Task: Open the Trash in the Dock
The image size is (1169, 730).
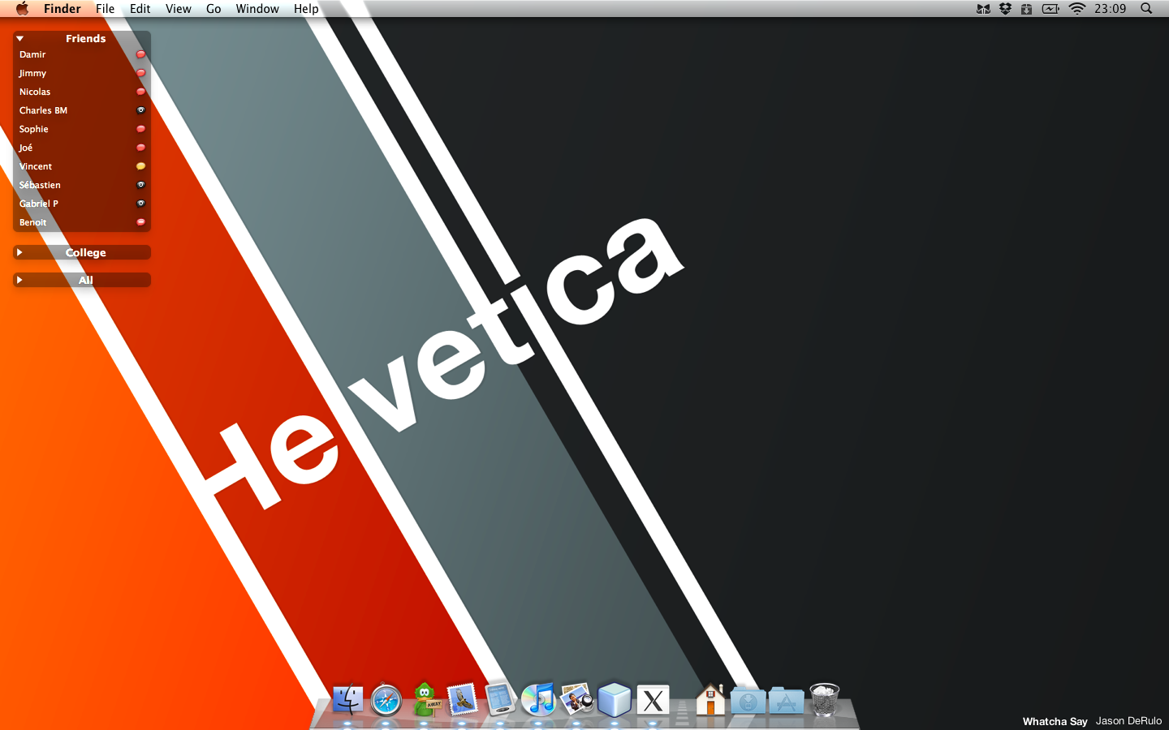Action: click(x=825, y=699)
